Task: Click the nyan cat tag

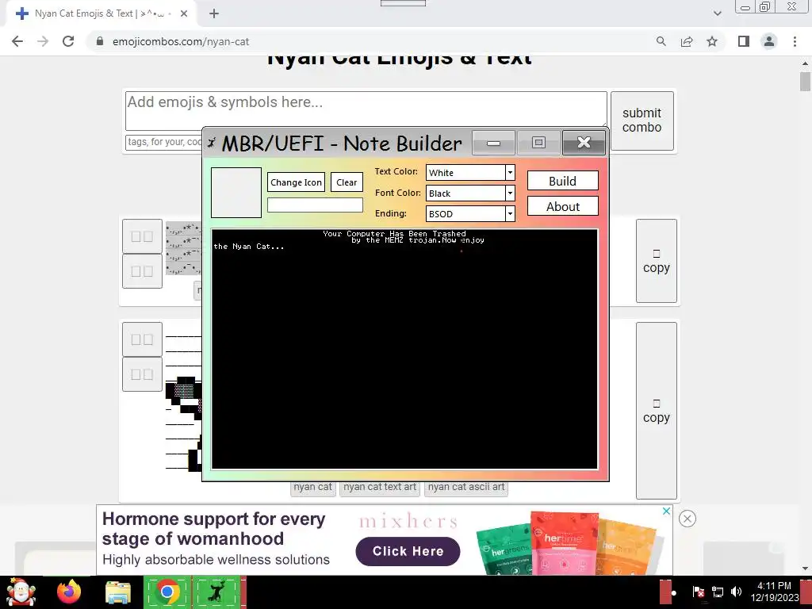Action: tap(312, 488)
